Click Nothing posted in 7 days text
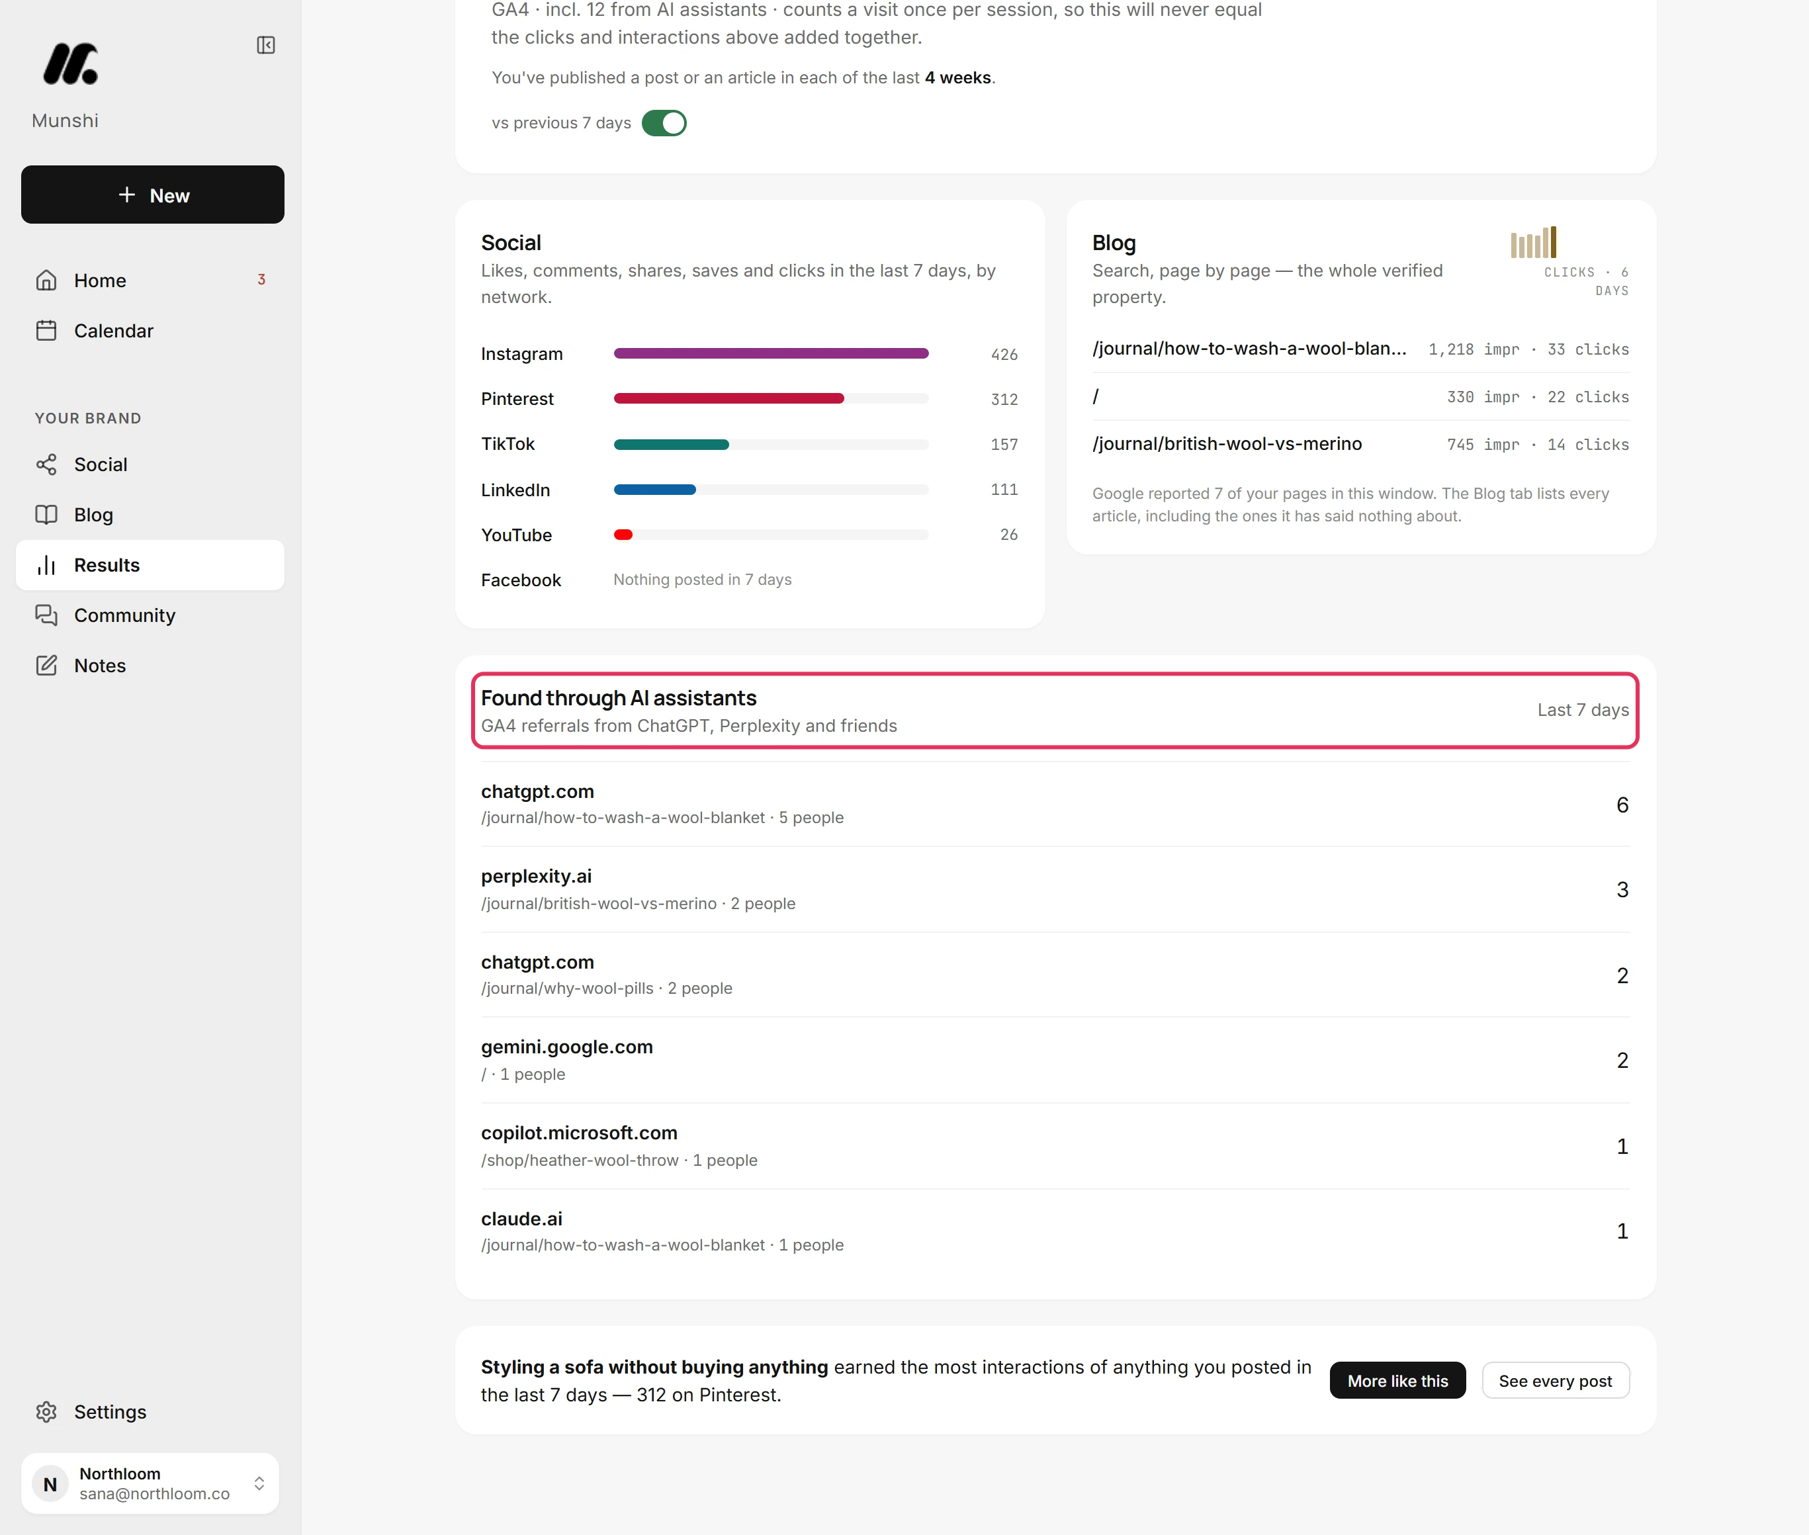The height and width of the screenshot is (1535, 1809). 702,580
